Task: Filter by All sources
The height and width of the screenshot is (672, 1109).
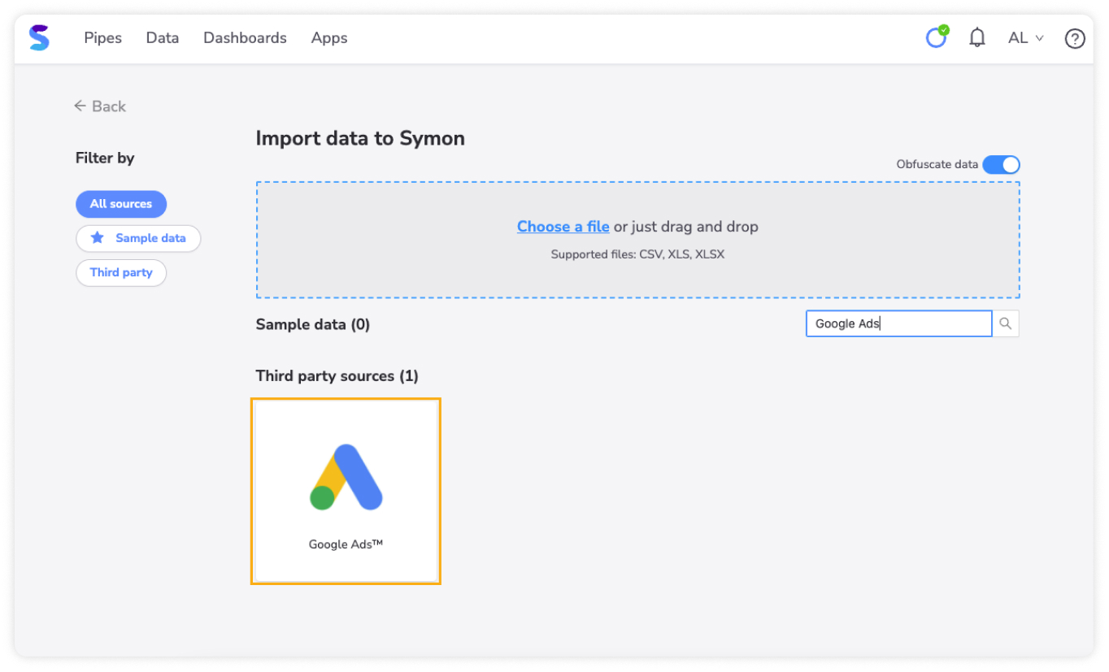Action: [x=121, y=204]
